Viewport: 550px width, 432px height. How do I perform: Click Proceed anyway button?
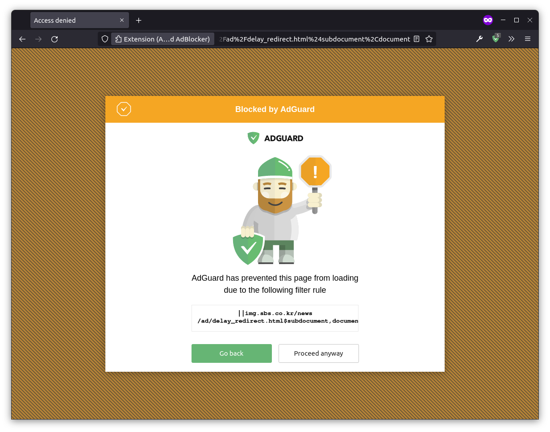click(x=318, y=353)
